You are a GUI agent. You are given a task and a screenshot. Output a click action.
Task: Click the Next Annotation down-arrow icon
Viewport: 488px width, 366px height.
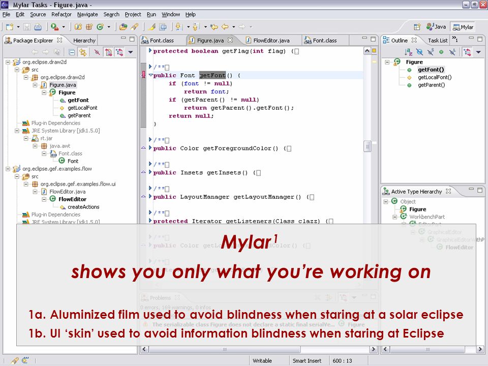tap(178, 27)
